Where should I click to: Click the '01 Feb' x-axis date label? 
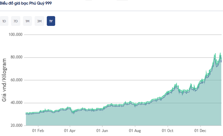(38, 130)
